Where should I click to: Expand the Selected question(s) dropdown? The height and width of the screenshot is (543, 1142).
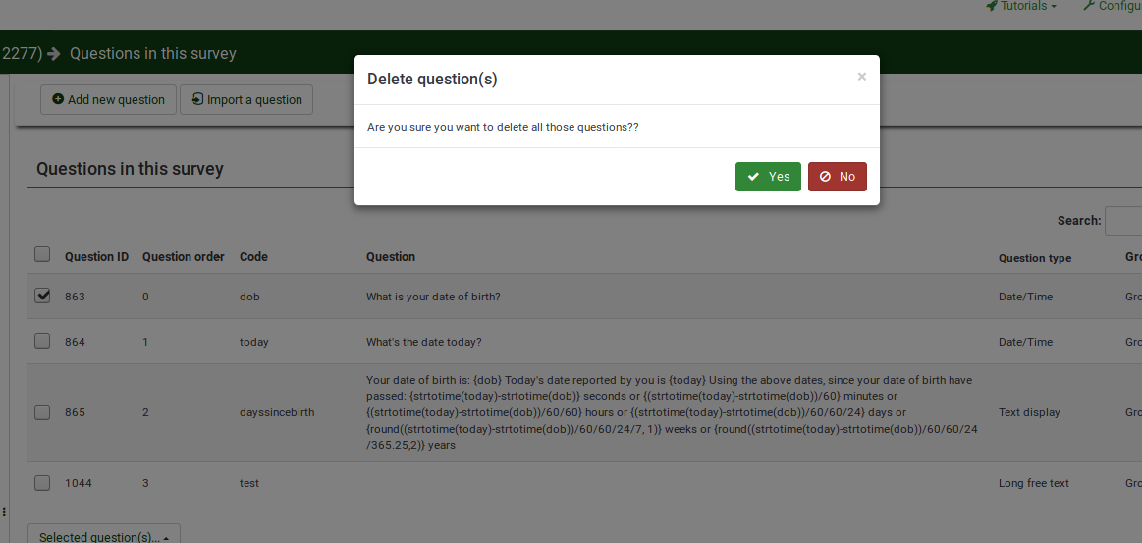pos(103,536)
